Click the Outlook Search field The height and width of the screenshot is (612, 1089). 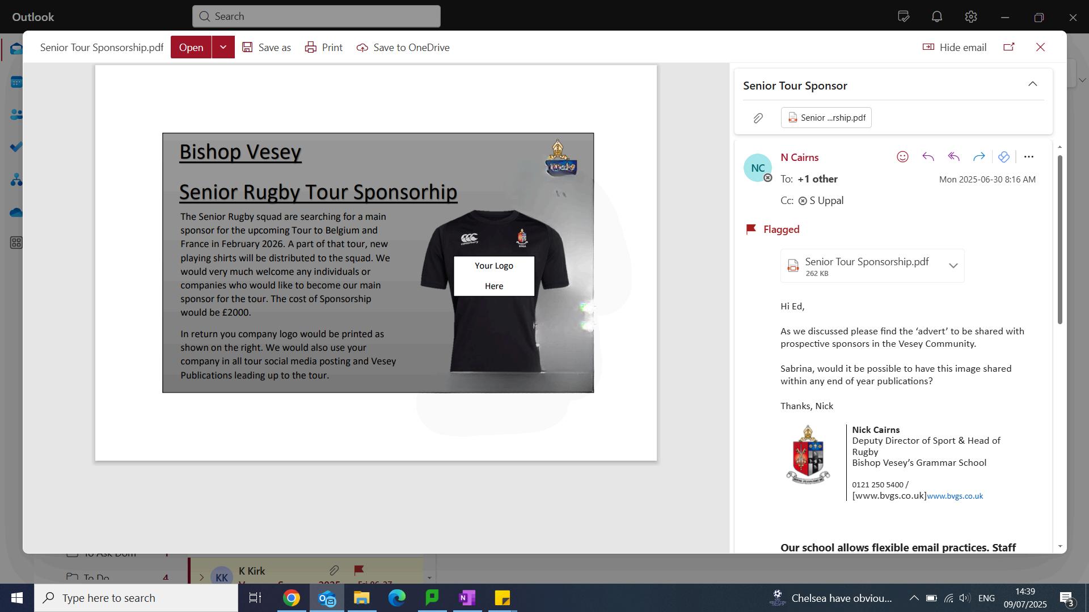316,16
